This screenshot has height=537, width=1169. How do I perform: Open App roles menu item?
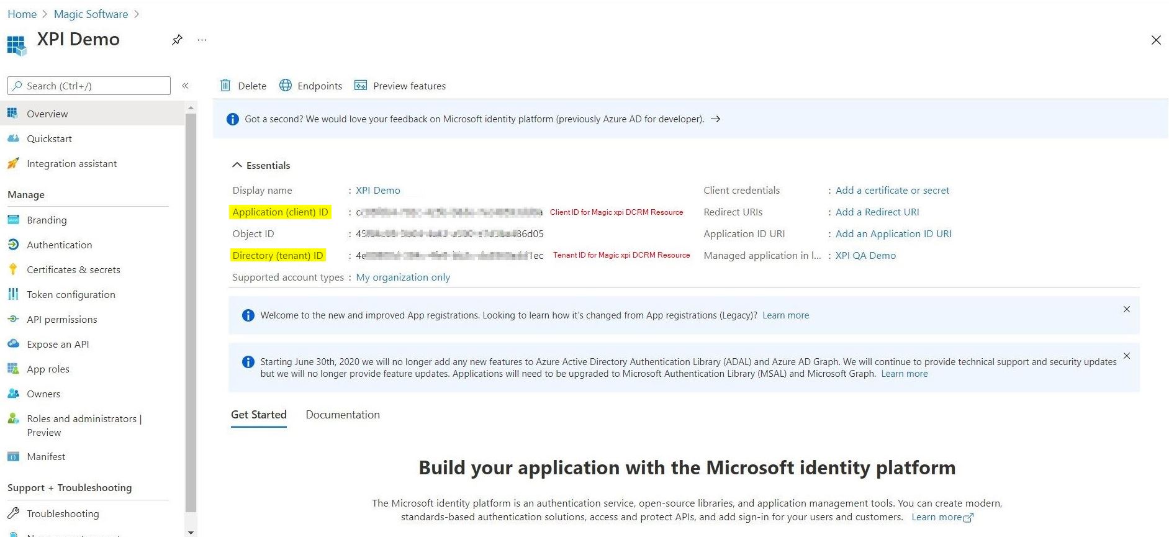click(93, 369)
